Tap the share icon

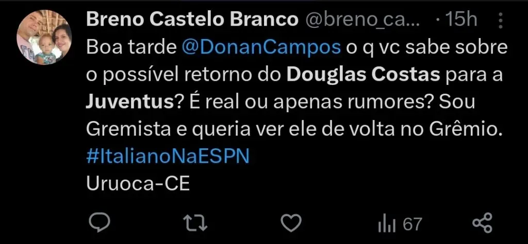tap(483, 223)
